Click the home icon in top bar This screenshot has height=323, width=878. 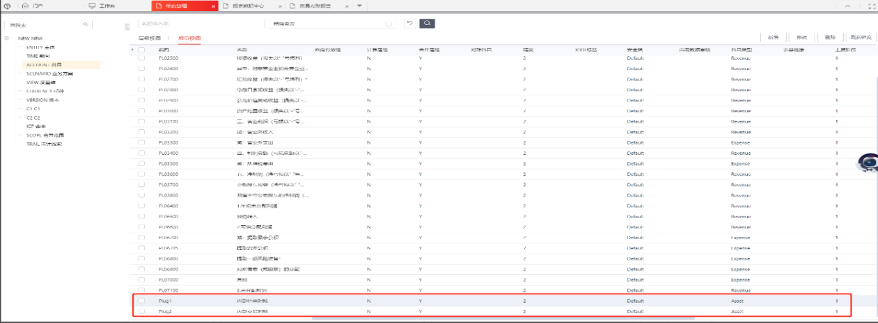[26, 6]
